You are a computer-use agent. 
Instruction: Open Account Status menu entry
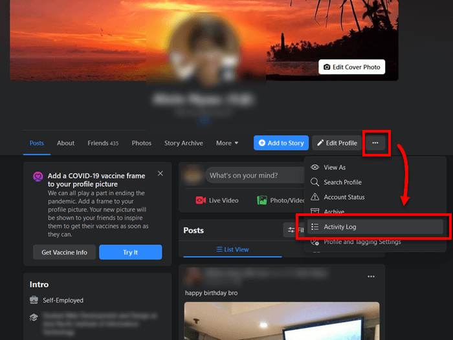[x=375, y=197]
